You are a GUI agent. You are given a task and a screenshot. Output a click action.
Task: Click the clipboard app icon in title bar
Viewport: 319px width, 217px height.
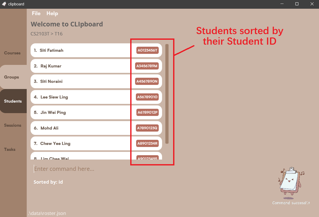point(4,4)
